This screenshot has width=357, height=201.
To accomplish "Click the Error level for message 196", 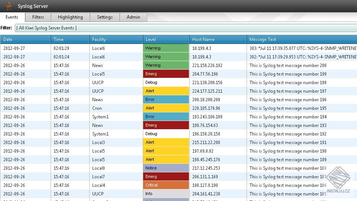I will tap(166, 100).
